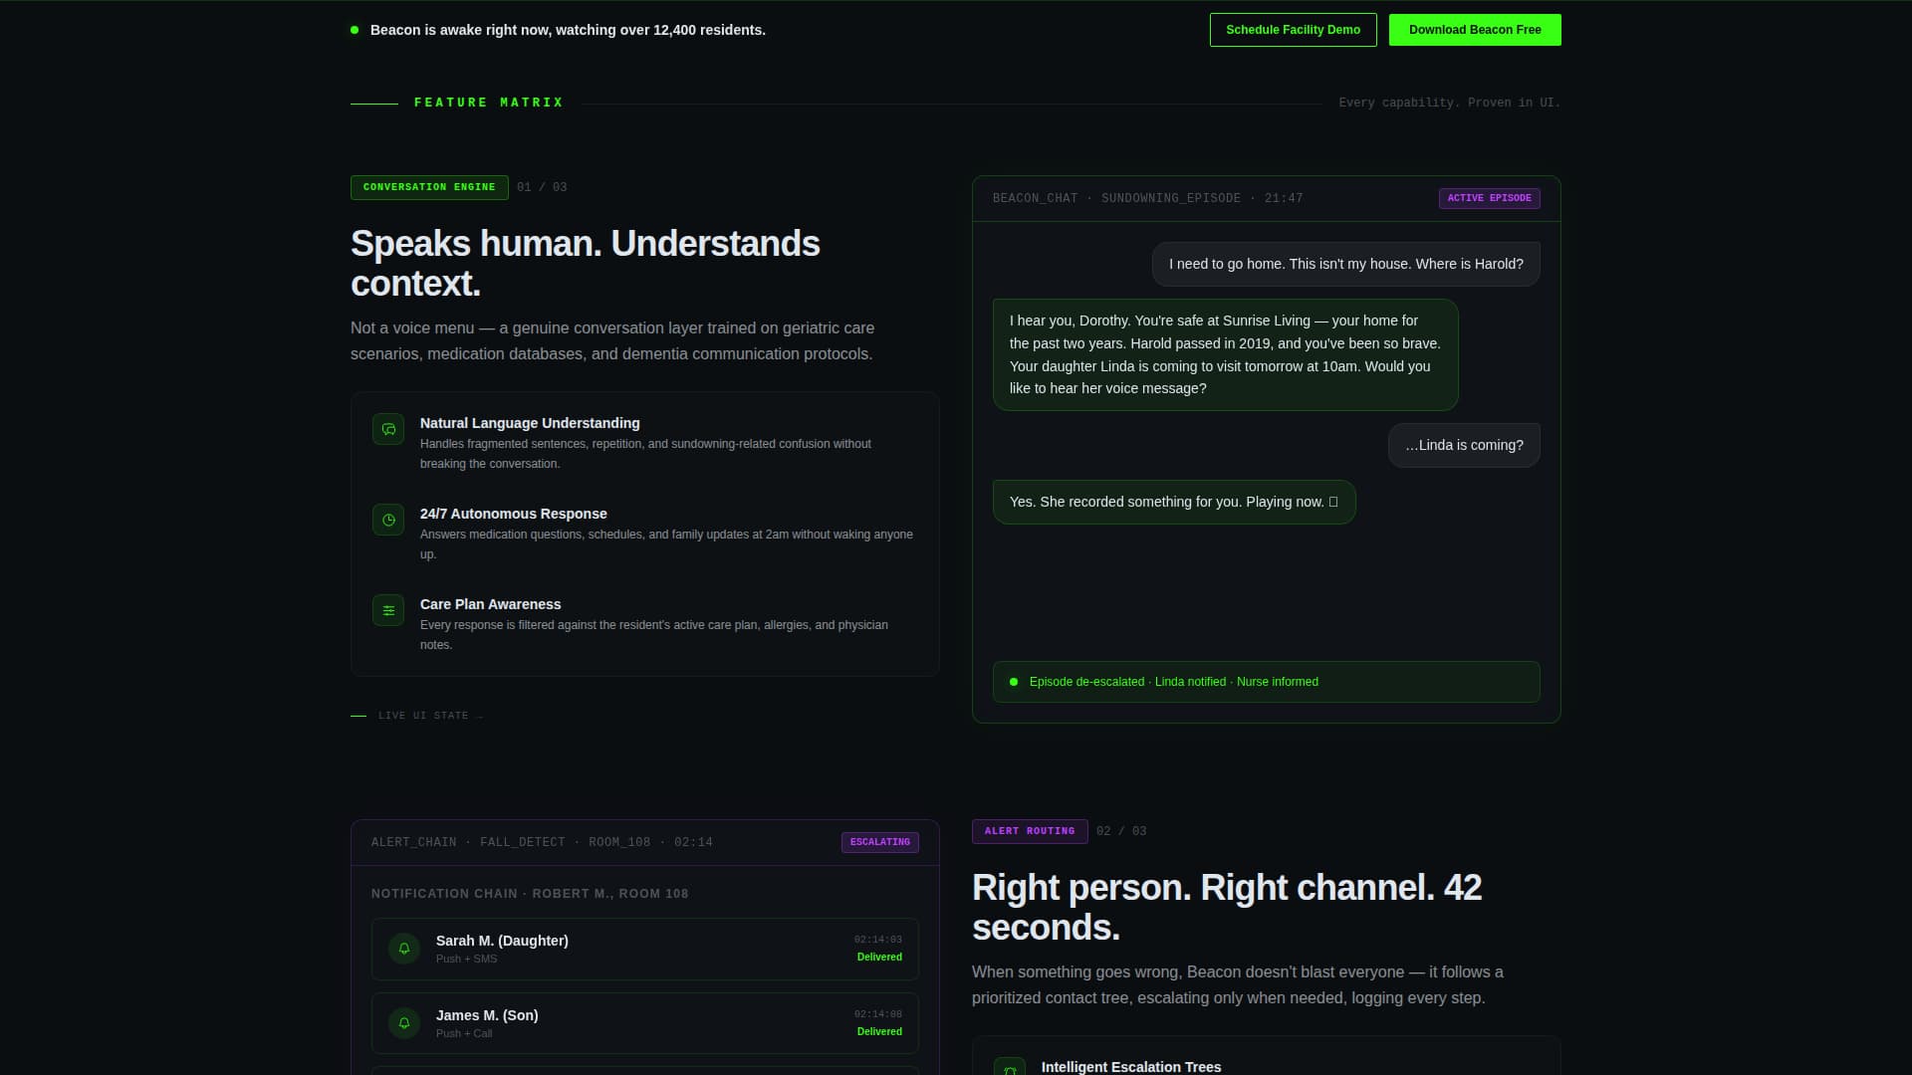Image resolution: width=1912 pixels, height=1075 pixels.
Task: Click the 'Push + Call' channel label
Action: [464, 1033]
